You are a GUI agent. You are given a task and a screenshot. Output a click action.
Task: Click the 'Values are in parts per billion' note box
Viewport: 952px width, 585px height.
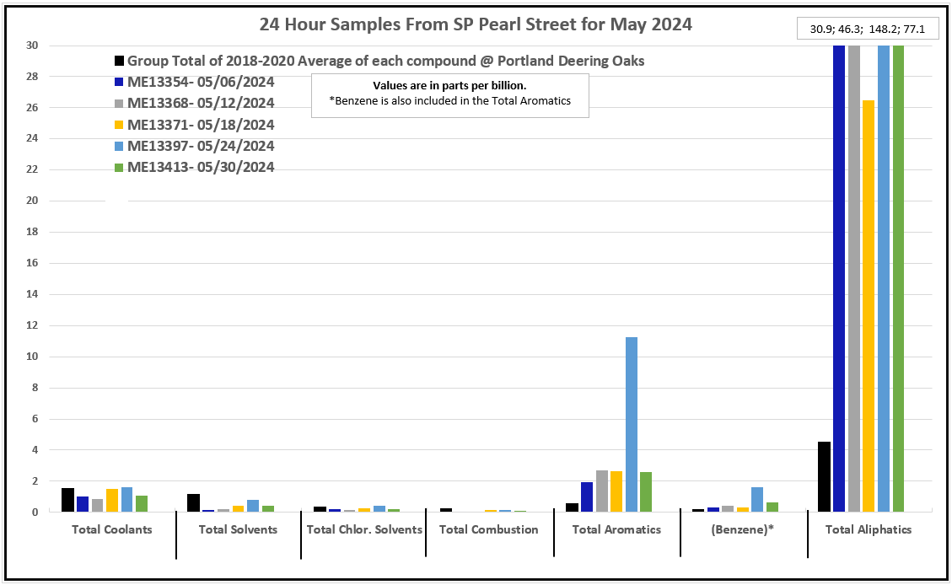[x=449, y=94]
